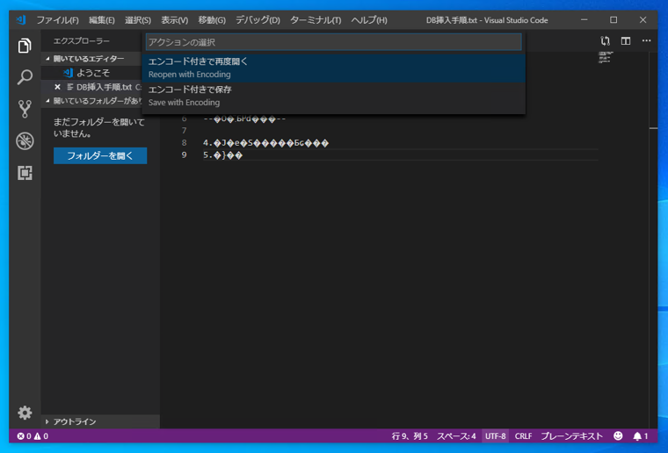668x453 pixels.
Task: Collapse the 開いているフォルダーがありません section
Action: 93,101
